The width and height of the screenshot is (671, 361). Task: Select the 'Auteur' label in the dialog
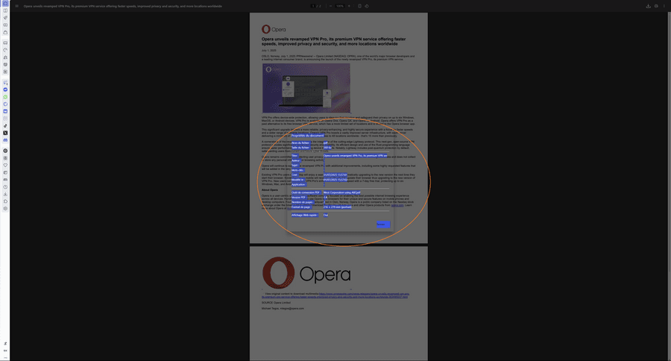296,160
